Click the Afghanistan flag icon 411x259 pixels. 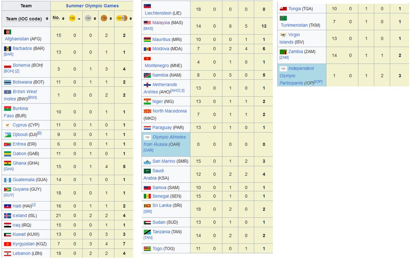[x=8, y=32]
